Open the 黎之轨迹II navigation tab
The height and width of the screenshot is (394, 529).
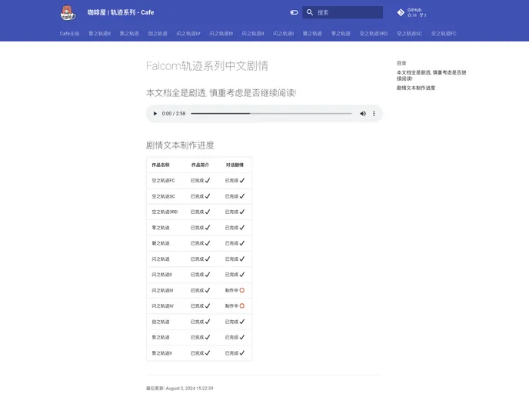(99, 33)
